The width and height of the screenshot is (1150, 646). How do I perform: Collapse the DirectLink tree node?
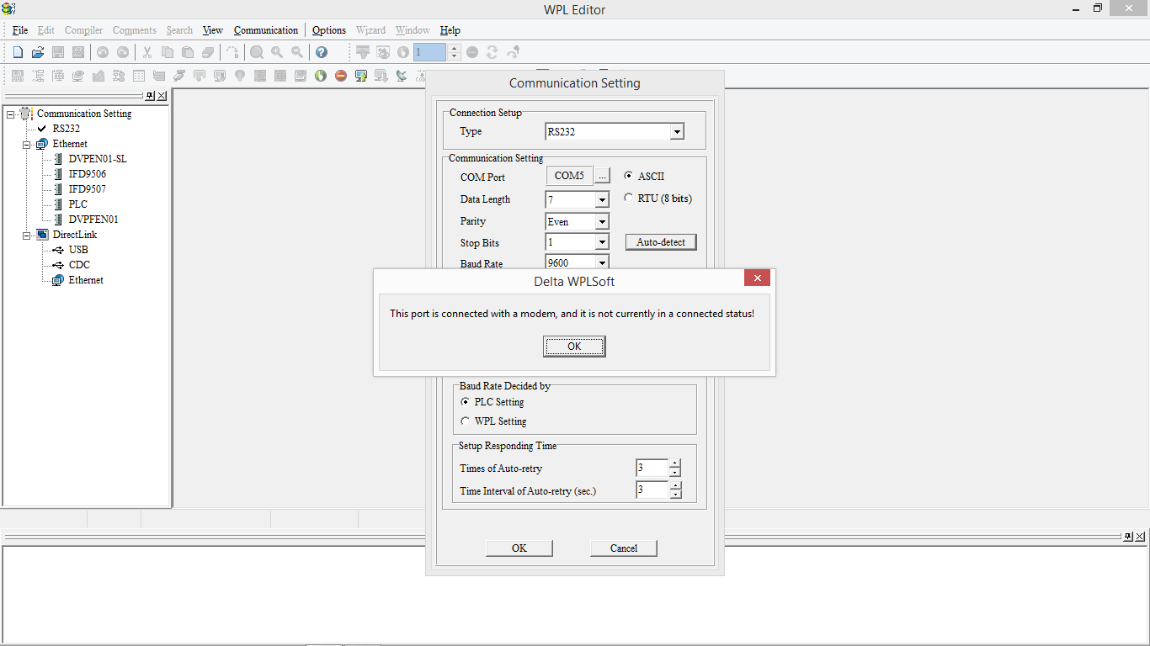click(x=27, y=235)
